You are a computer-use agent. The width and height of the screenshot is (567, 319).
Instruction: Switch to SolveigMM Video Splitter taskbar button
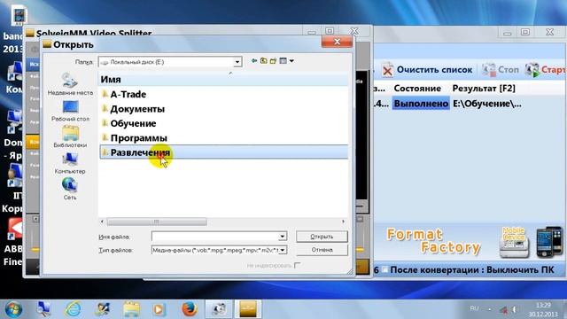point(248,309)
